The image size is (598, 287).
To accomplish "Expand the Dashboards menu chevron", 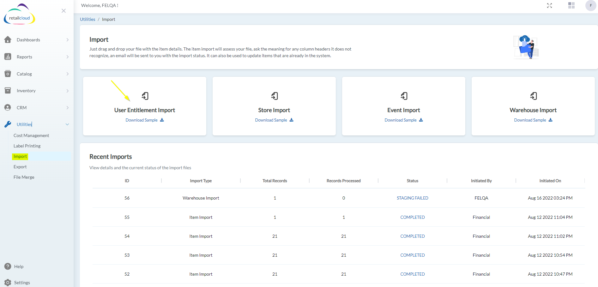I will coord(68,40).
